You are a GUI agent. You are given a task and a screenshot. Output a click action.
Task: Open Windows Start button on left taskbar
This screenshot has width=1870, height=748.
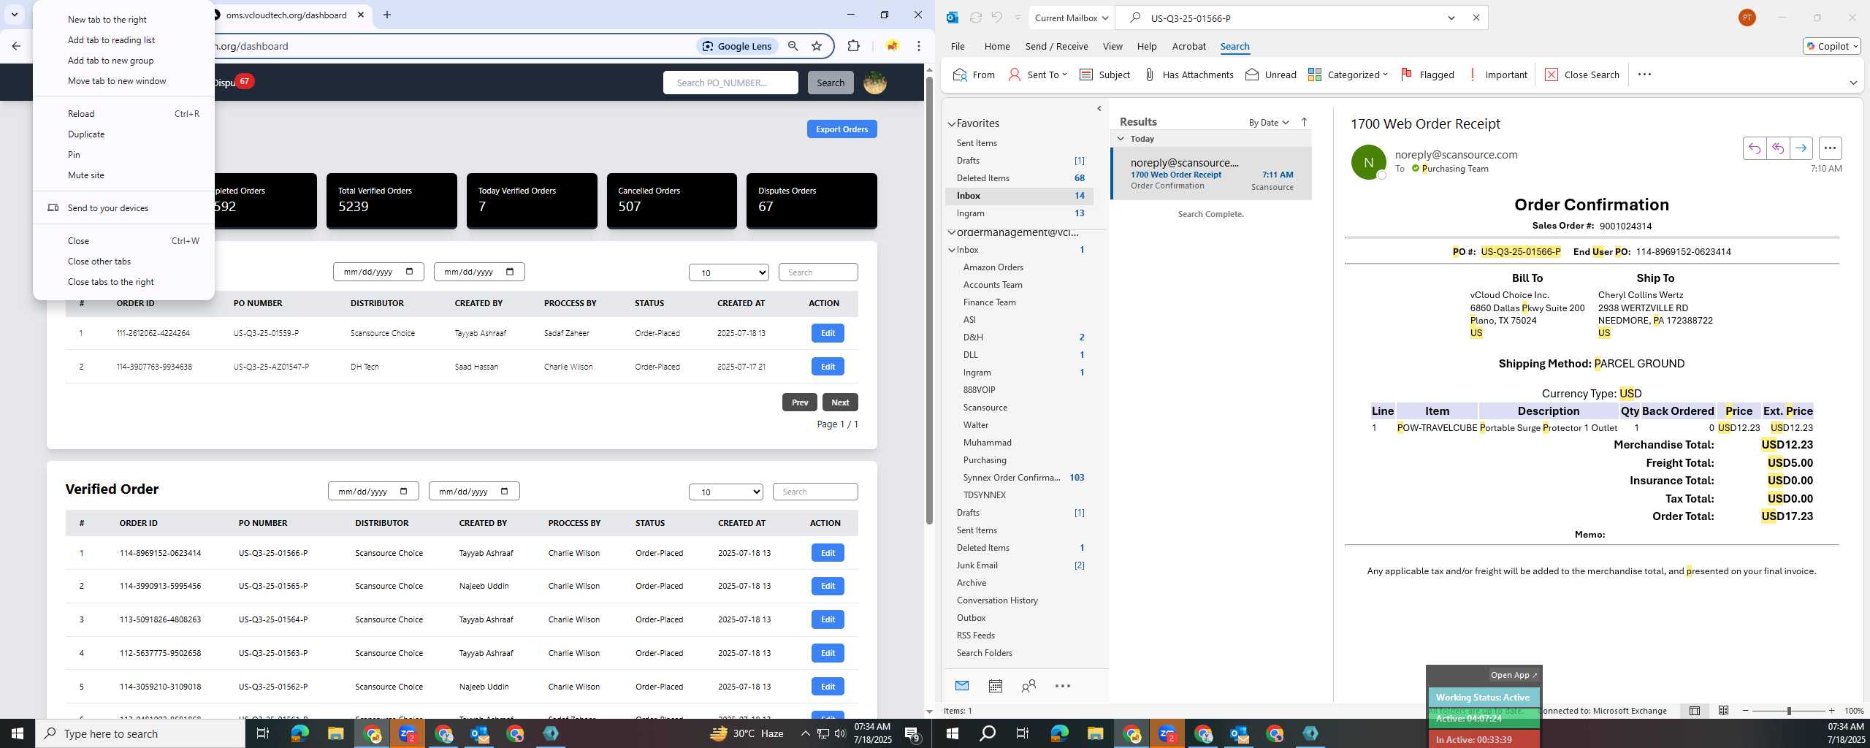click(x=18, y=733)
